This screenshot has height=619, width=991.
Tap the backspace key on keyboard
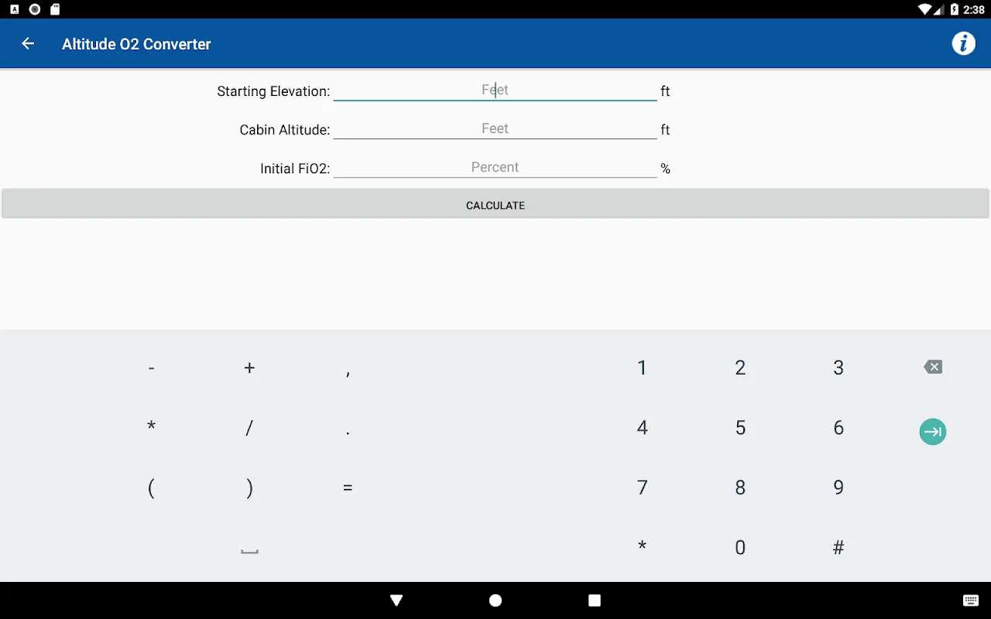933,368
